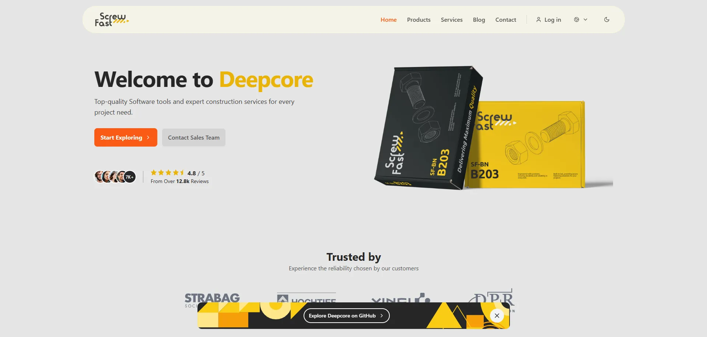The width and height of the screenshot is (707, 337).
Task: Open the language globe selector
Action: tap(581, 20)
